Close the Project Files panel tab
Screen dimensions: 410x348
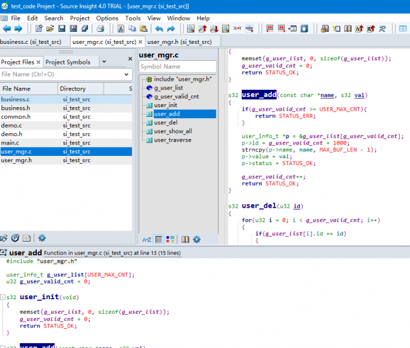[39, 62]
